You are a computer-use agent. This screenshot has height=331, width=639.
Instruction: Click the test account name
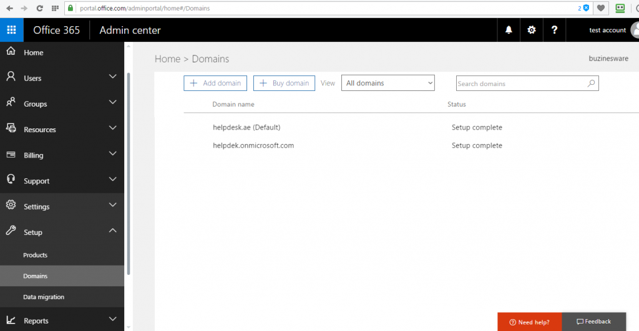click(607, 30)
